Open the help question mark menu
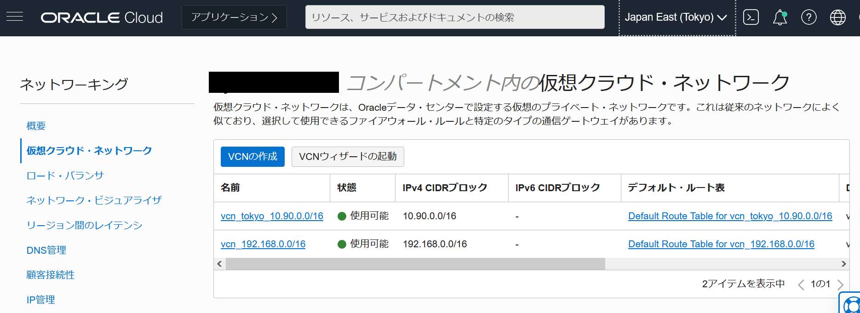The image size is (860, 313). [809, 17]
